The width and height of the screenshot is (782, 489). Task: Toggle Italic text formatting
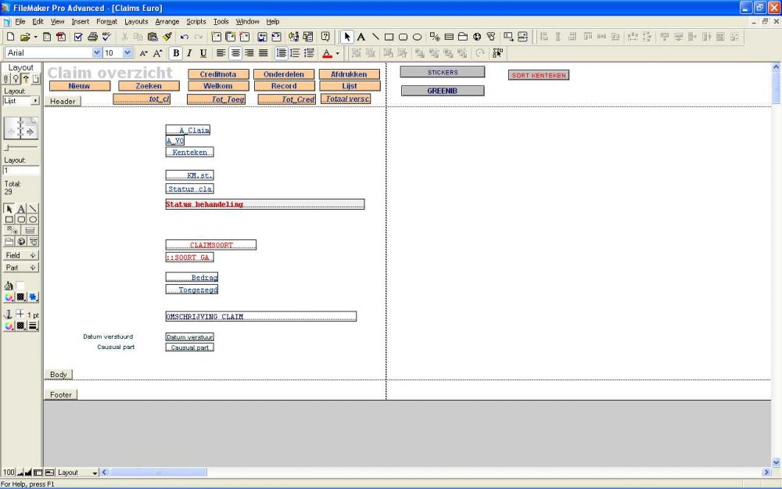[x=189, y=53]
